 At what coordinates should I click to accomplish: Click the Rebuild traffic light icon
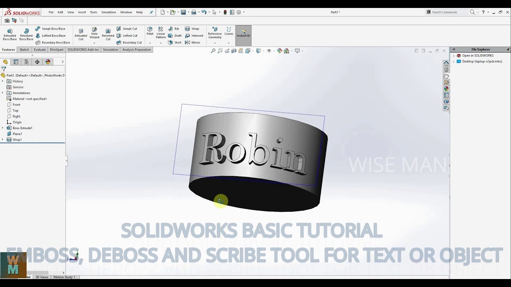click(225, 12)
